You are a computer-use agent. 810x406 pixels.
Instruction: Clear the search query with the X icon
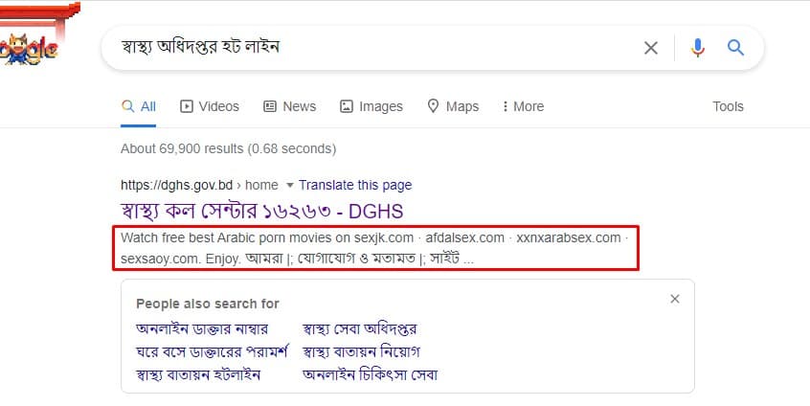(x=651, y=48)
